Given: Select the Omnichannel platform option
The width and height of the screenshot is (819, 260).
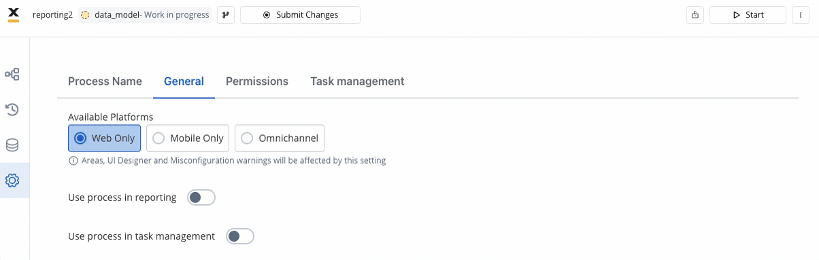Looking at the screenshot, I should 280,138.
